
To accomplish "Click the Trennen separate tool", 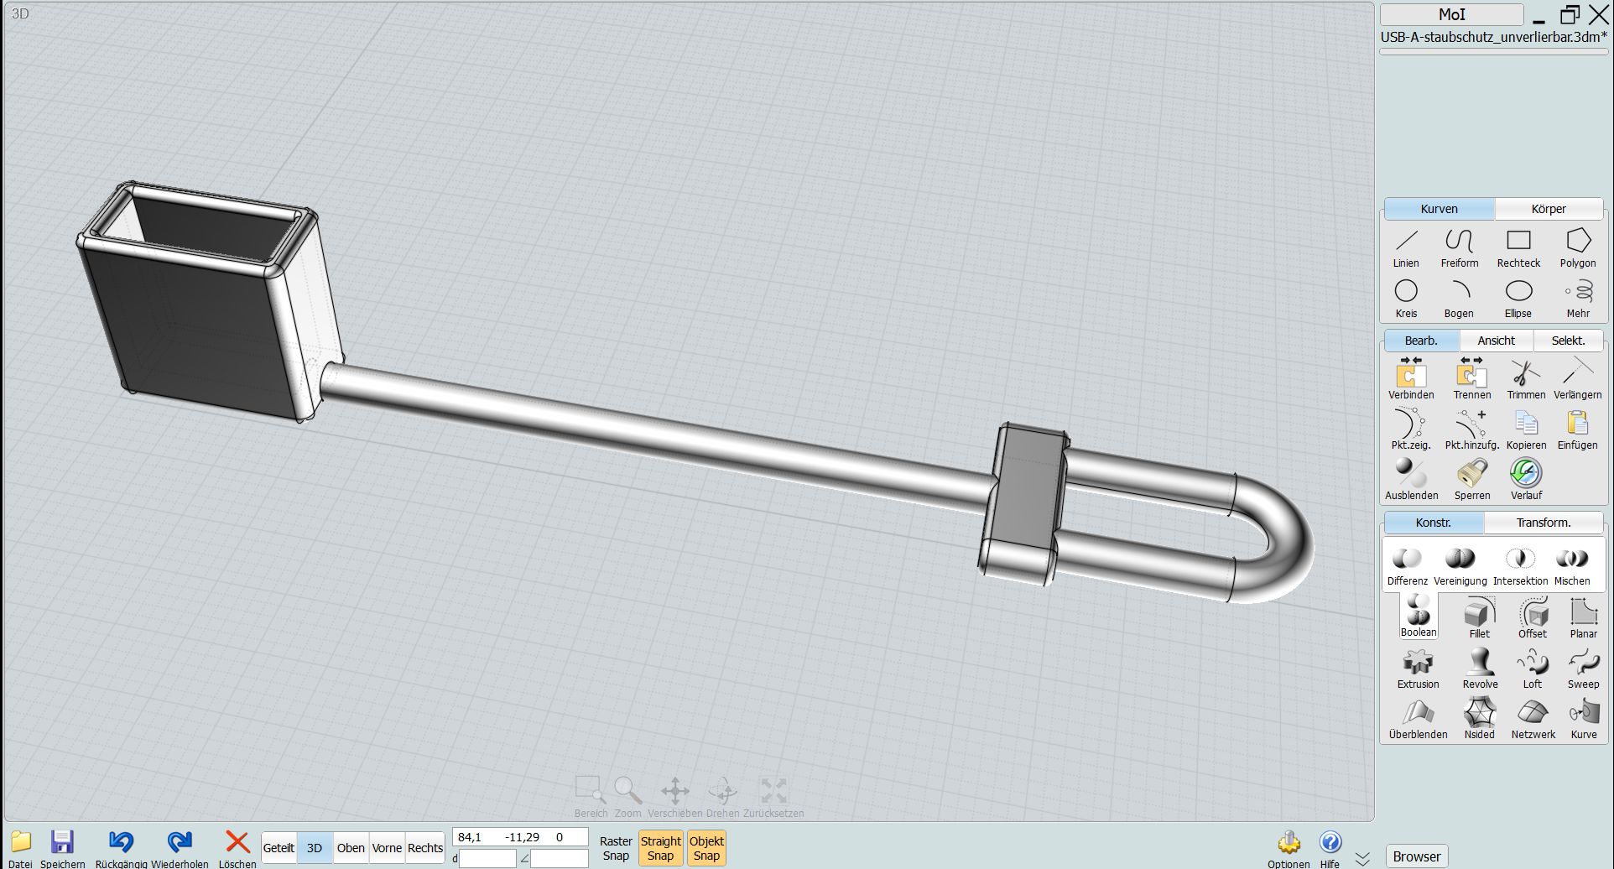I will pos(1472,379).
